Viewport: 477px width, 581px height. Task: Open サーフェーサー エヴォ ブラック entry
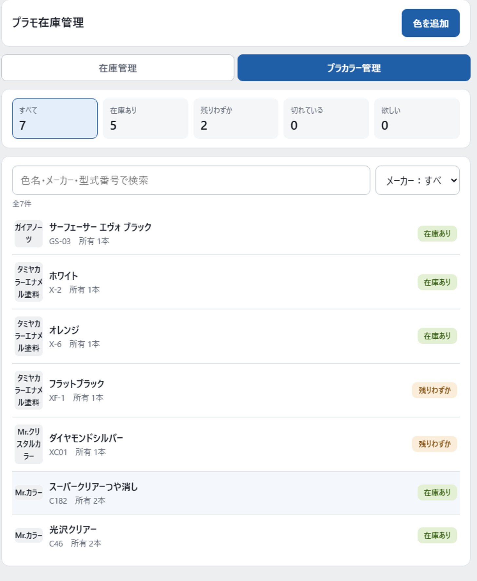pyautogui.click(x=236, y=233)
